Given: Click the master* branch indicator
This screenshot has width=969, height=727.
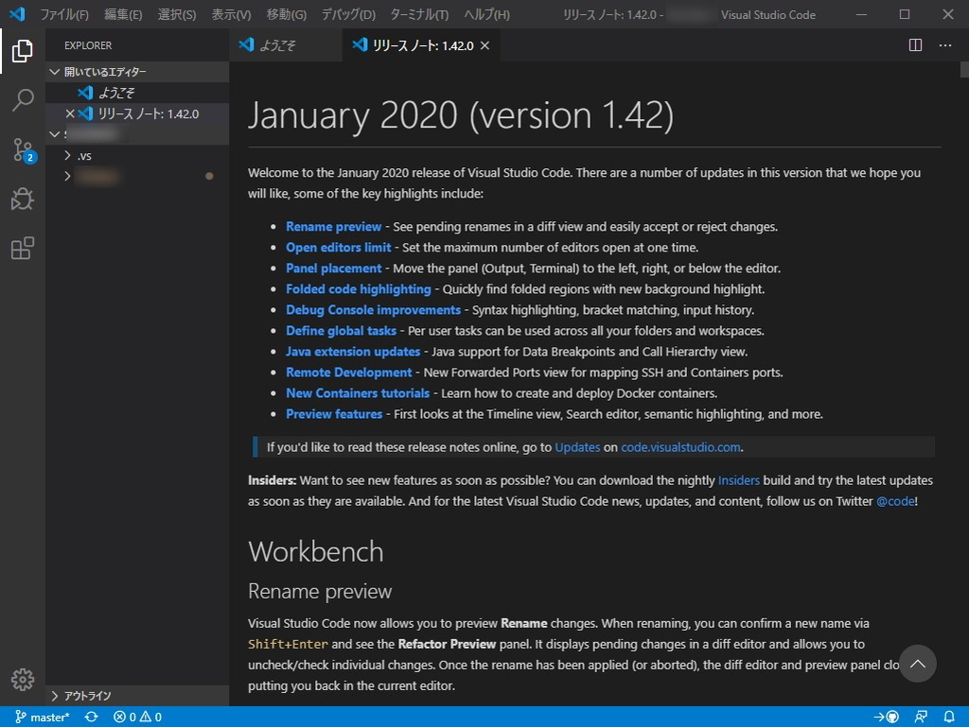Looking at the screenshot, I should tap(42, 718).
